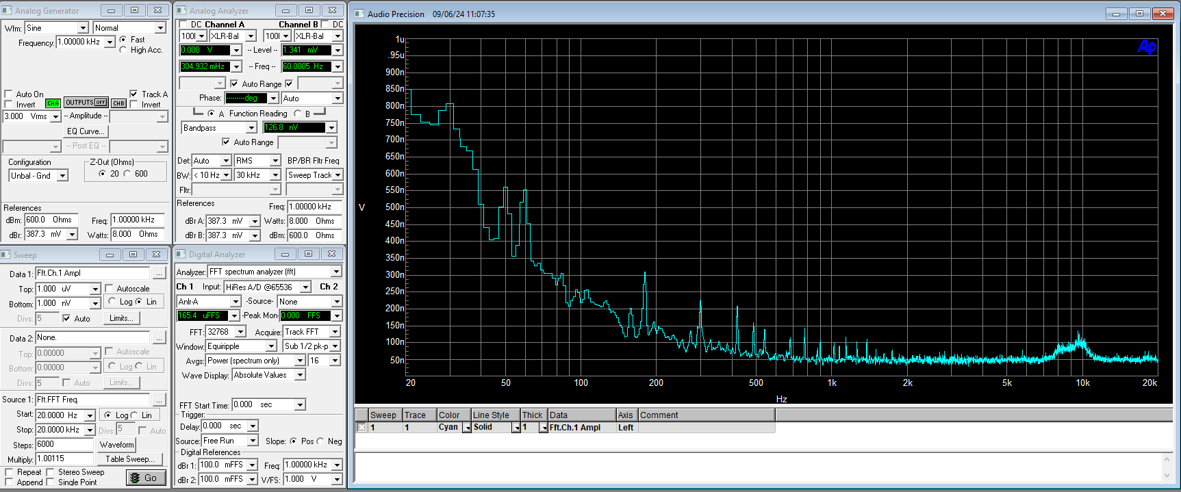Select the High Acc. frequency option
This screenshot has width=1181, height=492.
pyautogui.click(x=123, y=50)
